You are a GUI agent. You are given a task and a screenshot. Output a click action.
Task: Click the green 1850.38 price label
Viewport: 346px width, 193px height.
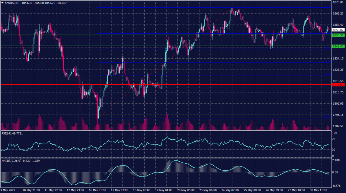338,35
